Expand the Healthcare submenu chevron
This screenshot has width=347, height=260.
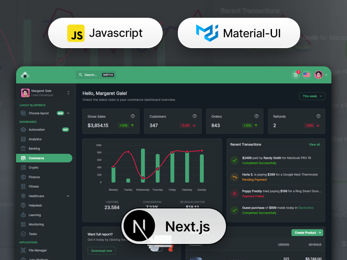point(68,196)
